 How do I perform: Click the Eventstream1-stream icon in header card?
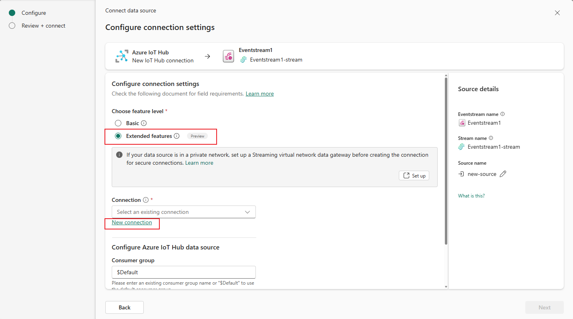coord(243,60)
